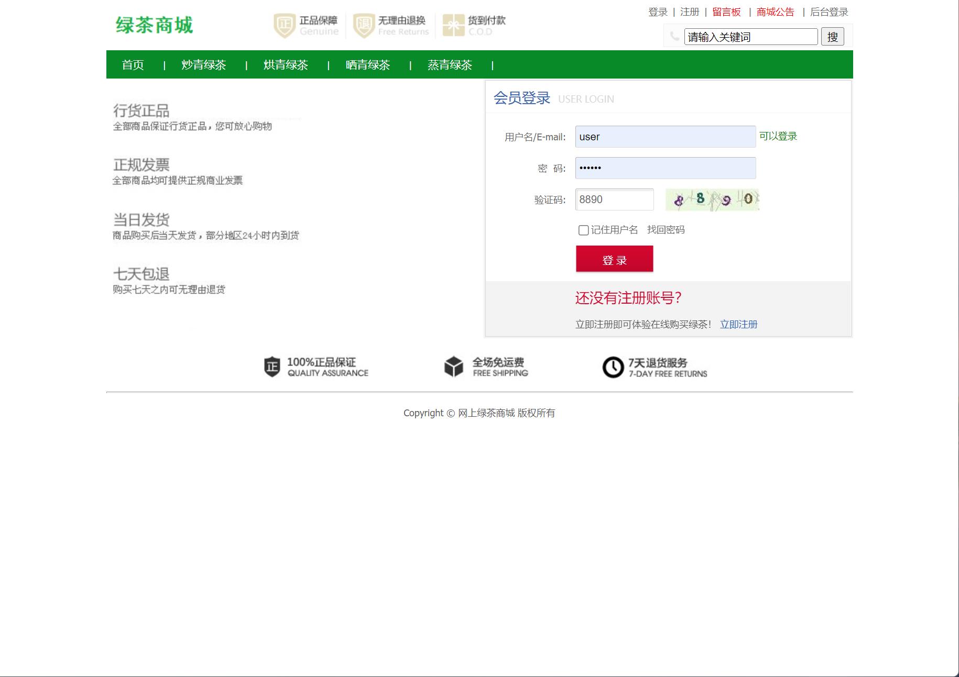This screenshot has width=959, height=677.
Task: Select the 蒸青绿茶 category
Action: coord(450,64)
